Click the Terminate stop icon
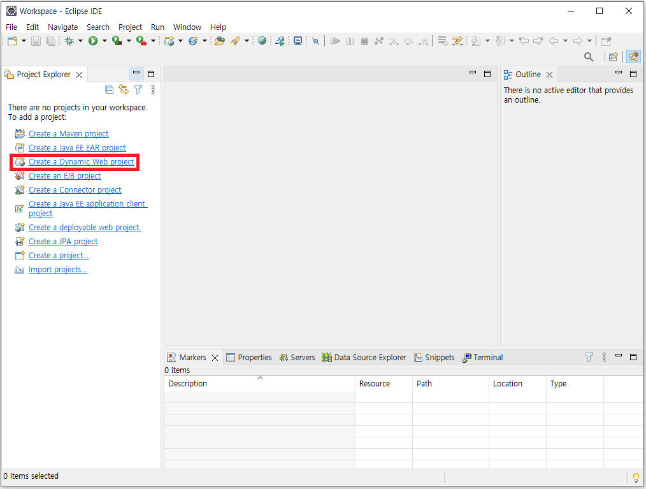The height and width of the screenshot is (489, 646). tap(364, 41)
